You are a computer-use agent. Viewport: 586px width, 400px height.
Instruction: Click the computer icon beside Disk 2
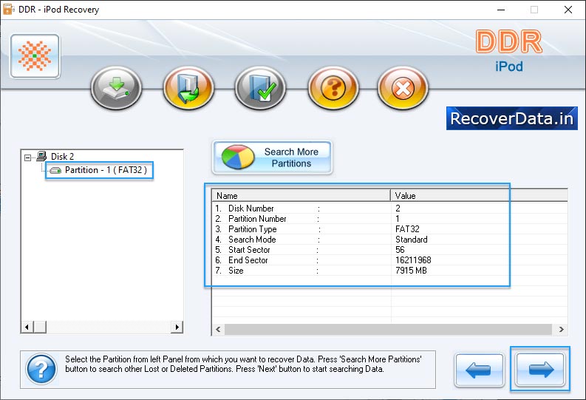(x=41, y=156)
